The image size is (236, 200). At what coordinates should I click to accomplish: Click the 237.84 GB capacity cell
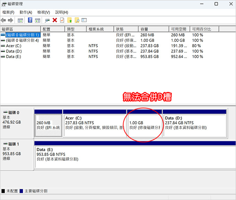150,51
